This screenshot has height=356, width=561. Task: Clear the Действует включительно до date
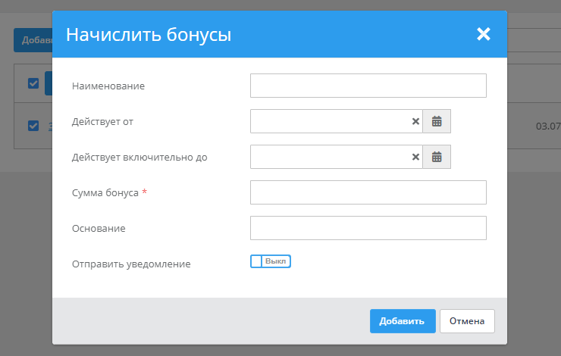[x=415, y=157]
